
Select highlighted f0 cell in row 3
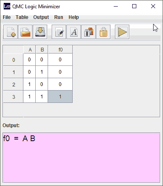coord(60,97)
